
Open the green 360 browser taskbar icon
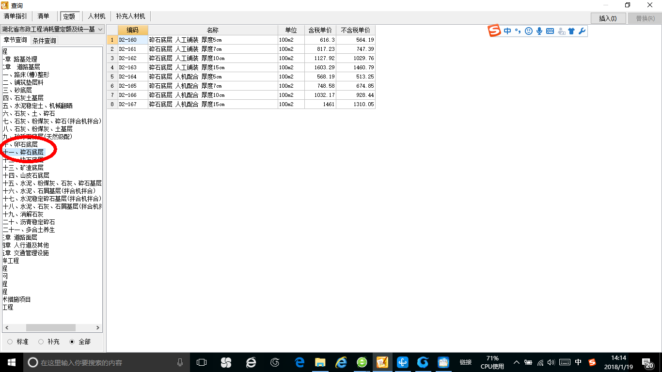(362, 362)
